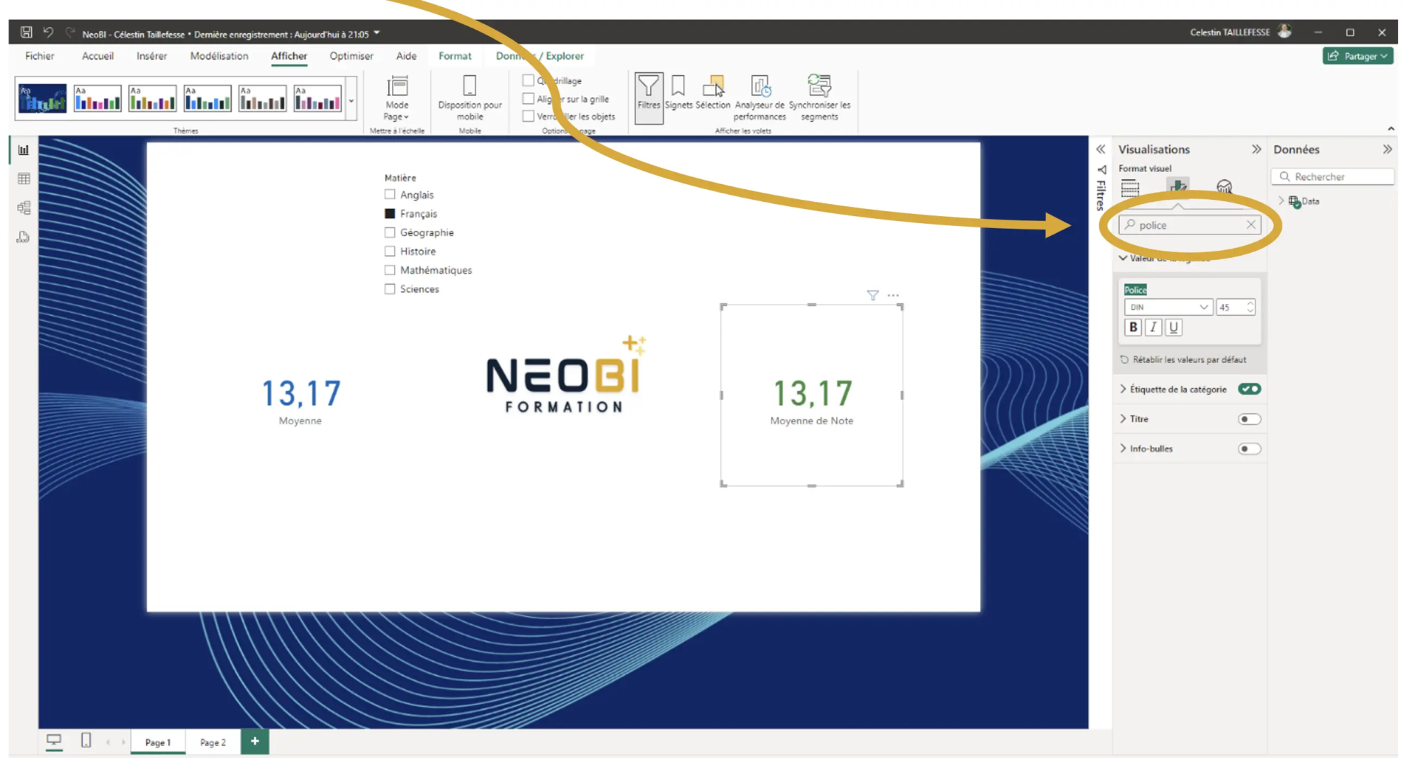Expand the Info-bulles section

pos(1123,448)
